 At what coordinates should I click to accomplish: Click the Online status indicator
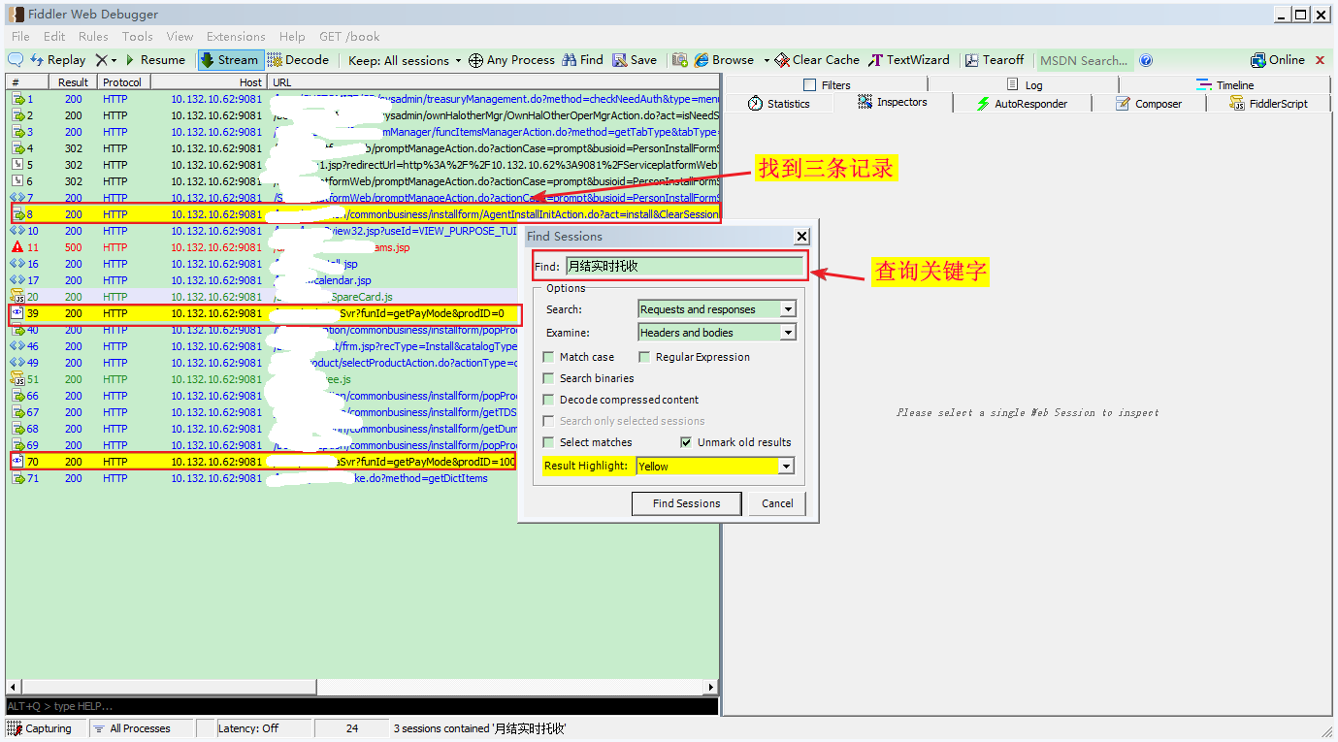(x=1278, y=60)
